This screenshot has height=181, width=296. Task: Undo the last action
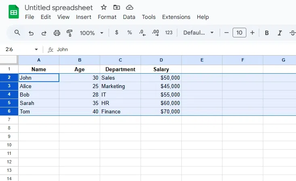[x=31, y=33]
